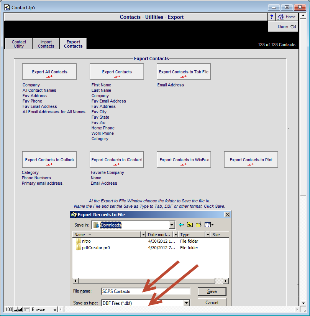Screen dimensions: 310x316
Task: Click the 'Work Phone' text
Action: point(103,133)
